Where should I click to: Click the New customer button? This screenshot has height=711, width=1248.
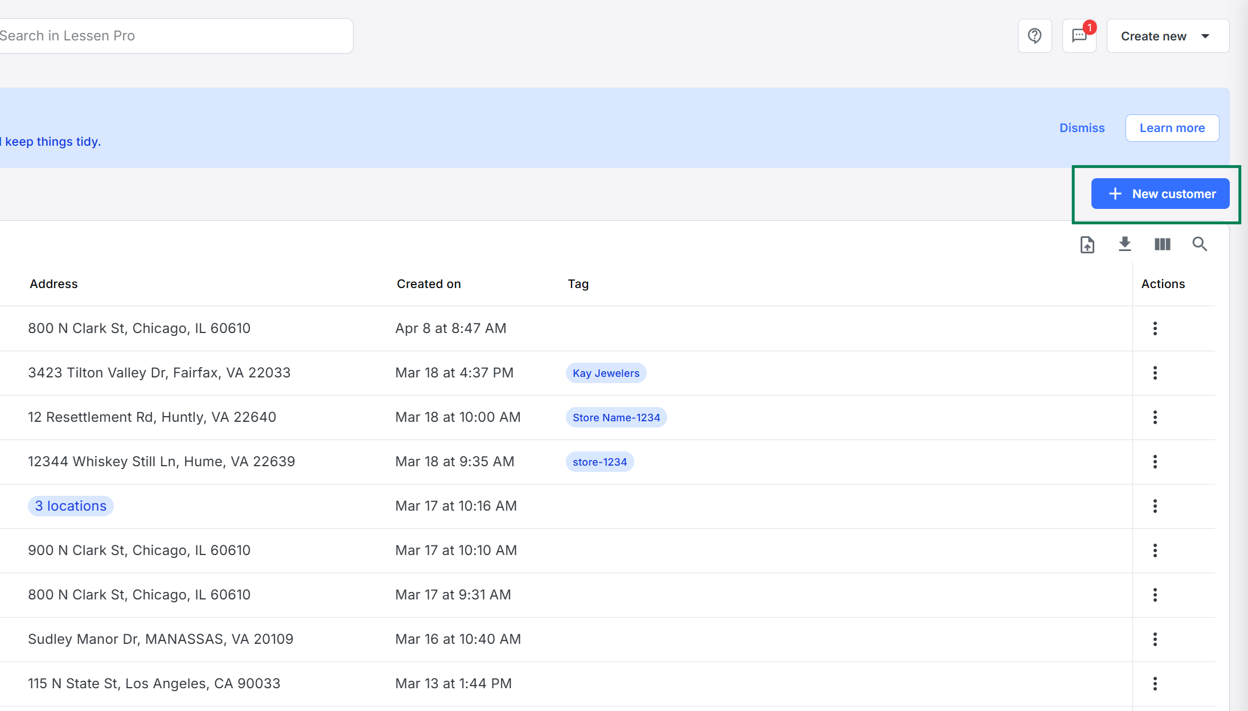click(1160, 194)
